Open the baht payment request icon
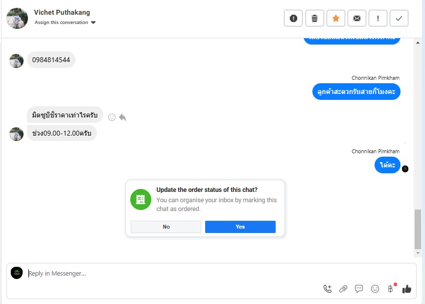425x304 pixels. pyautogui.click(x=391, y=289)
